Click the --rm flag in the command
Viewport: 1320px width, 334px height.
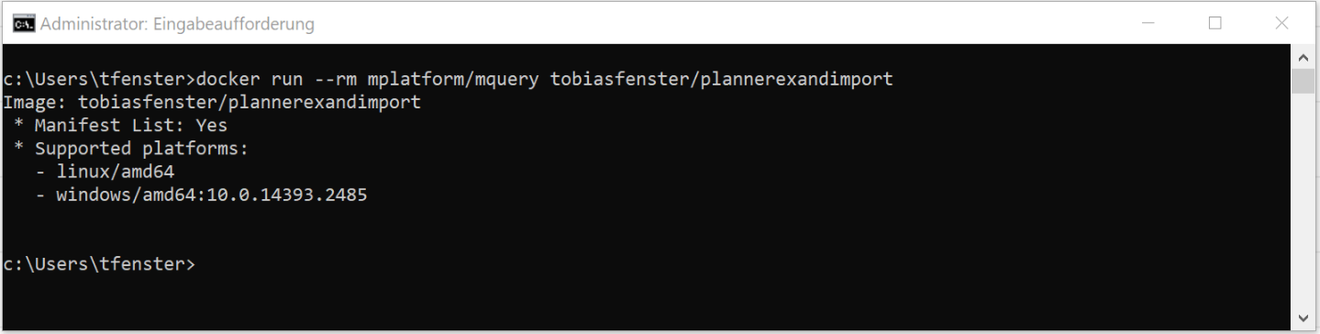click(x=335, y=79)
